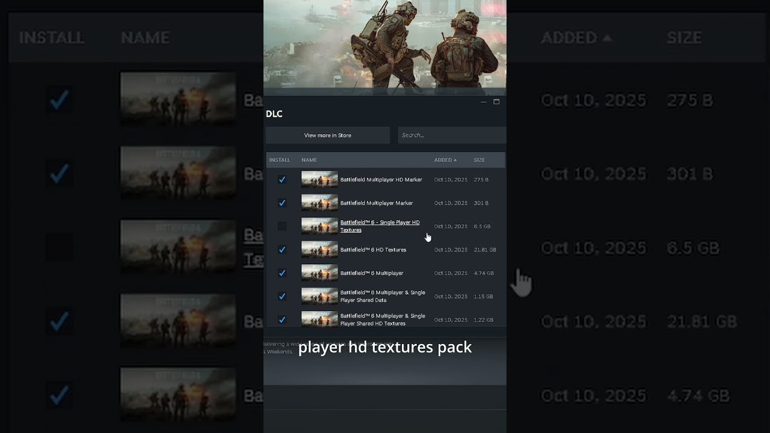Image resolution: width=770 pixels, height=433 pixels.
Task: Toggle the ADDED column sort arrow
Action: (x=455, y=160)
